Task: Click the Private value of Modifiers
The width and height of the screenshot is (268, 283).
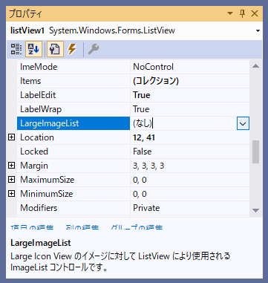Action: [x=146, y=208]
